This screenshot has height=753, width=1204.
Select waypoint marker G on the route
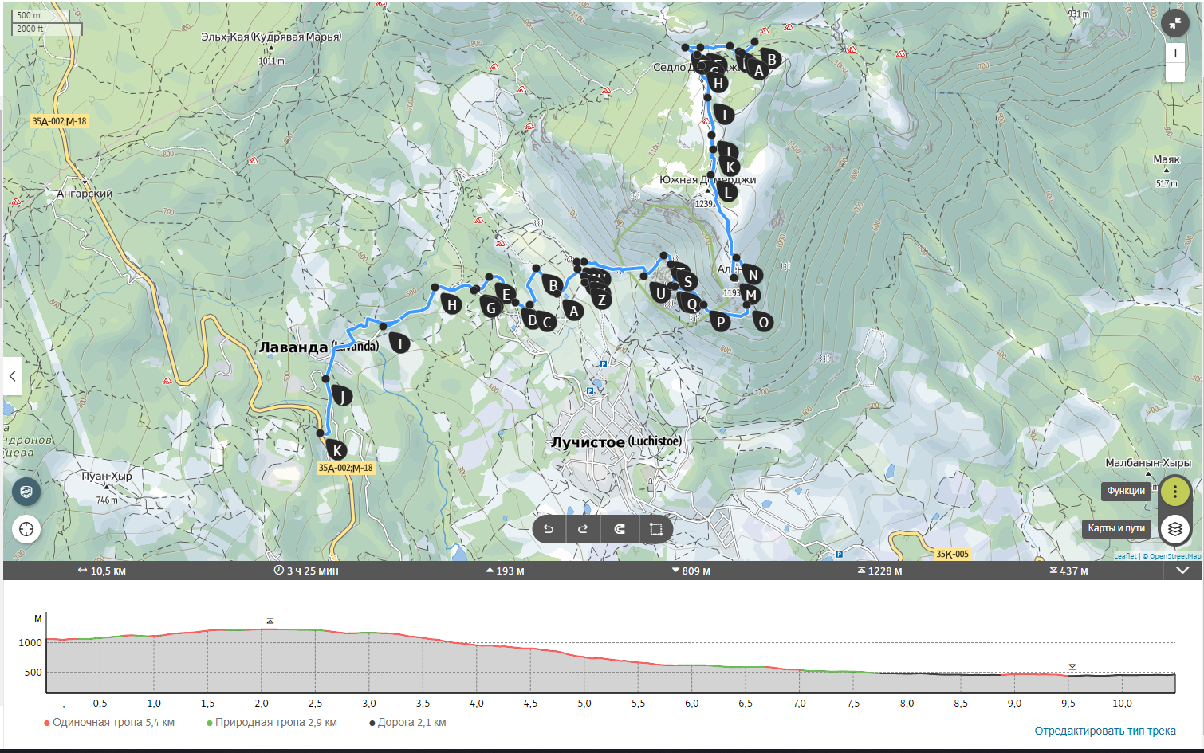(x=490, y=308)
